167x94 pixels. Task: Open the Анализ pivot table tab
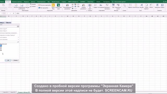(x=98, y=2)
